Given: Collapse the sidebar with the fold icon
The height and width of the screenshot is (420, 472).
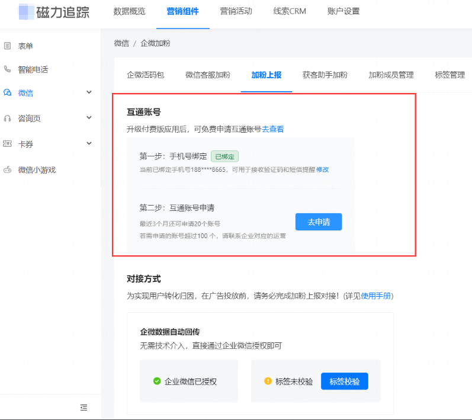Looking at the screenshot, I should pyautogui.click(x=84, y=408).
